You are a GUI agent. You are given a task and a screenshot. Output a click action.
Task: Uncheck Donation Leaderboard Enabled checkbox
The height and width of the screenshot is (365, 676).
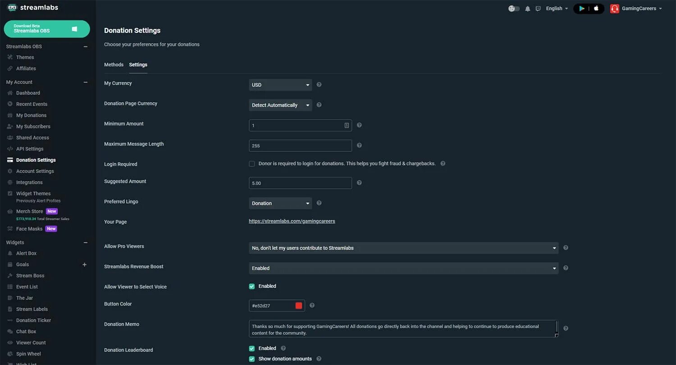point(252,348)
